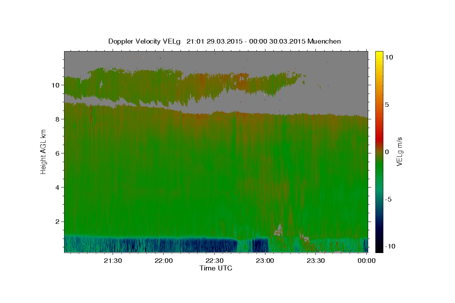Click the plot title 'Doppler Velocity VELg'

(x=145, y=41)
